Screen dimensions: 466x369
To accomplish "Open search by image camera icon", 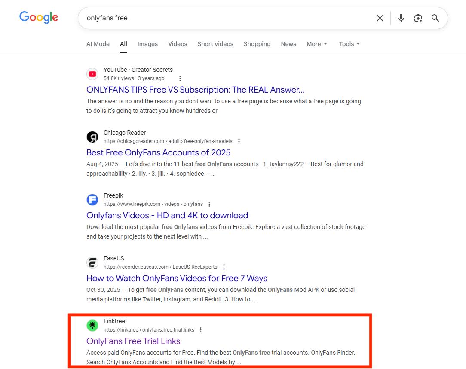I will (418, 18).
